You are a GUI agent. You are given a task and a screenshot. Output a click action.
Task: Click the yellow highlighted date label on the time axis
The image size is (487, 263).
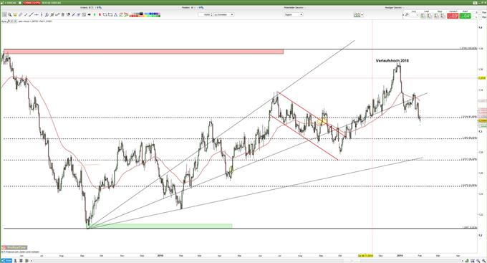(365, 256)
